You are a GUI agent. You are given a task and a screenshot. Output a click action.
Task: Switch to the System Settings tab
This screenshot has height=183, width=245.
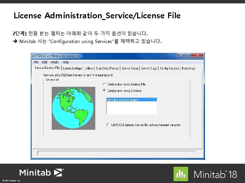[72, 68]
